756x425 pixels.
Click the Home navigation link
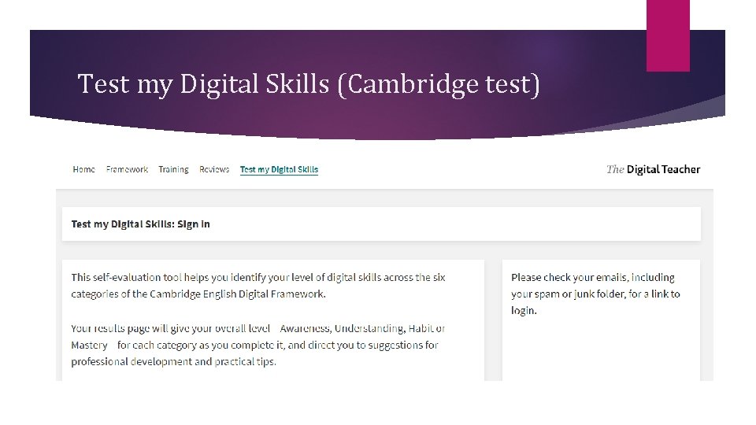click(x=83, y=169)
